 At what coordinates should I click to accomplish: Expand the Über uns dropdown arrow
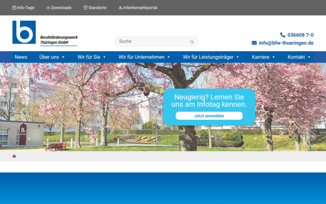click(63, 57)
